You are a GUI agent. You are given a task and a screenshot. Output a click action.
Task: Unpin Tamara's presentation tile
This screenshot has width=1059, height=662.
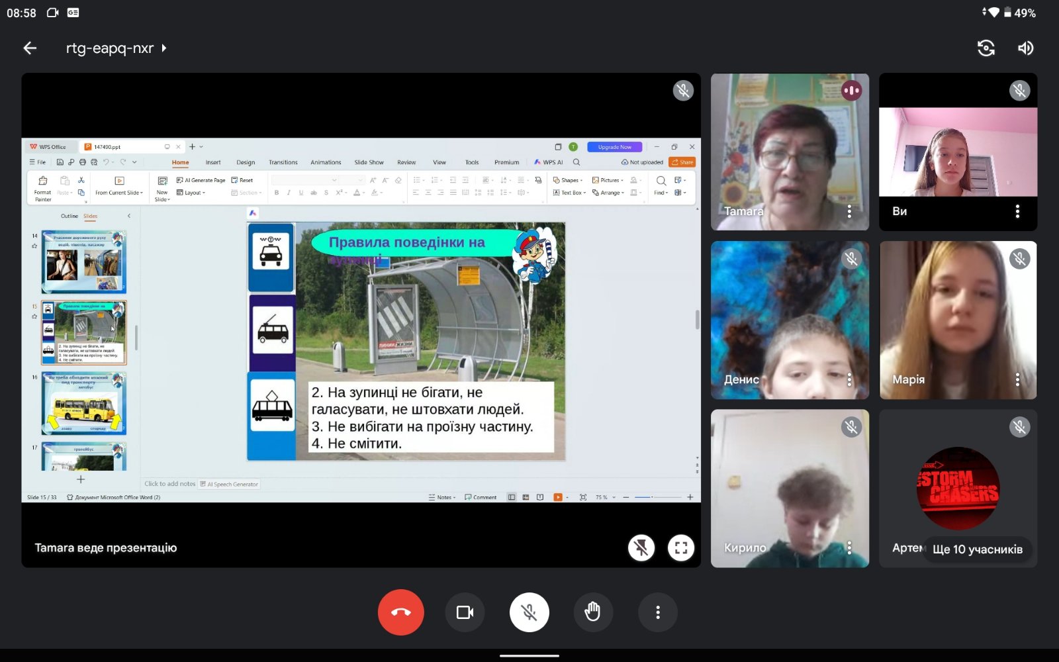641,547
